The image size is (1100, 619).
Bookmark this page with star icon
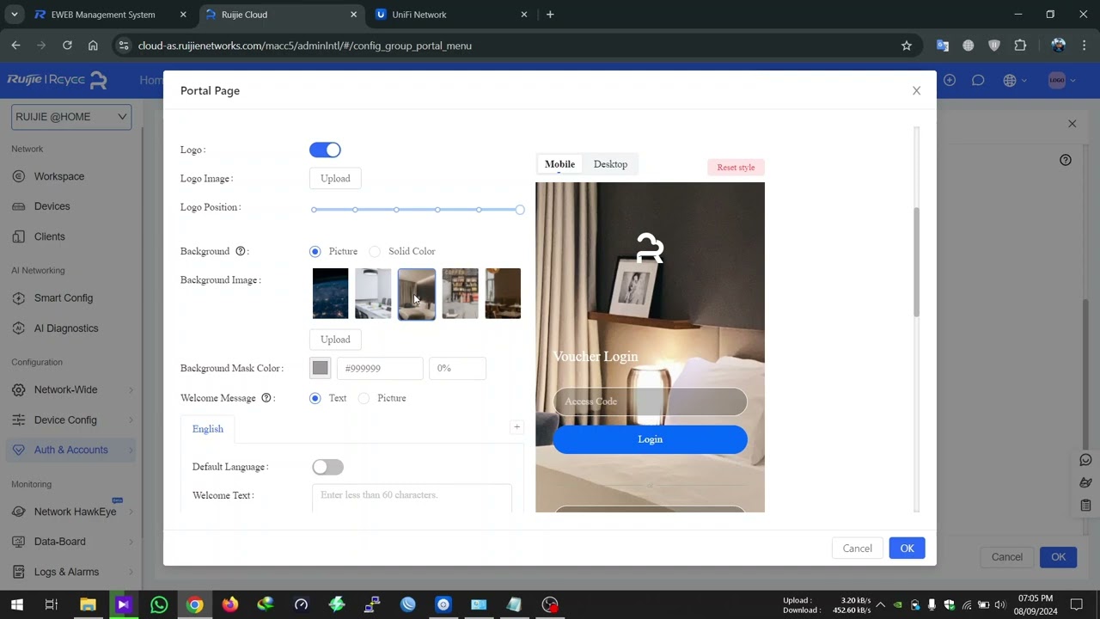[x=906, y=46]
